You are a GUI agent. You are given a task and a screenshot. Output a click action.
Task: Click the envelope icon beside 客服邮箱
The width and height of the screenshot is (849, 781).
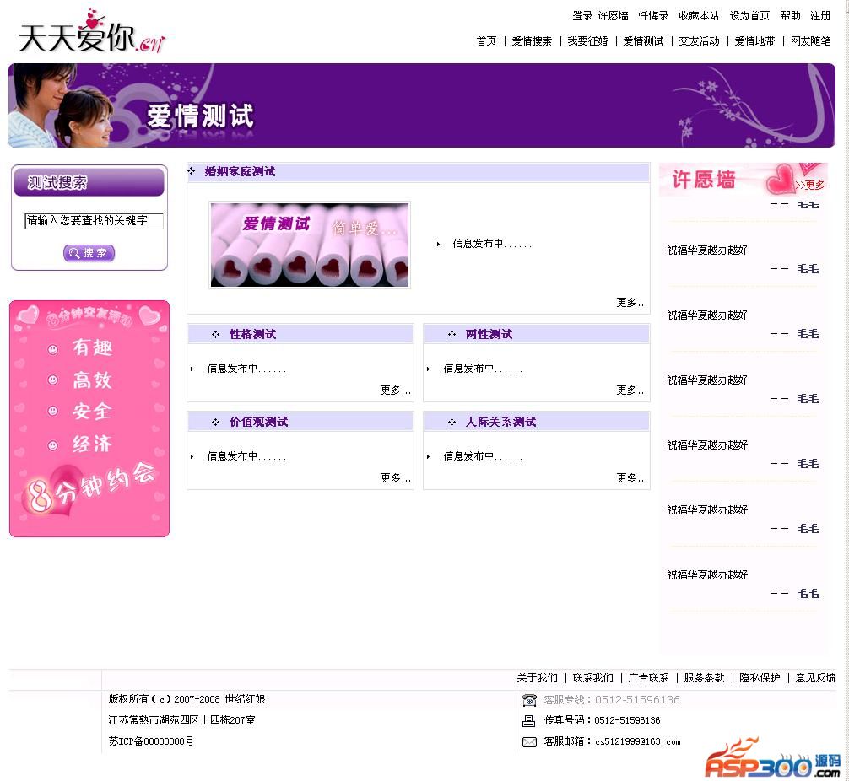529,741
